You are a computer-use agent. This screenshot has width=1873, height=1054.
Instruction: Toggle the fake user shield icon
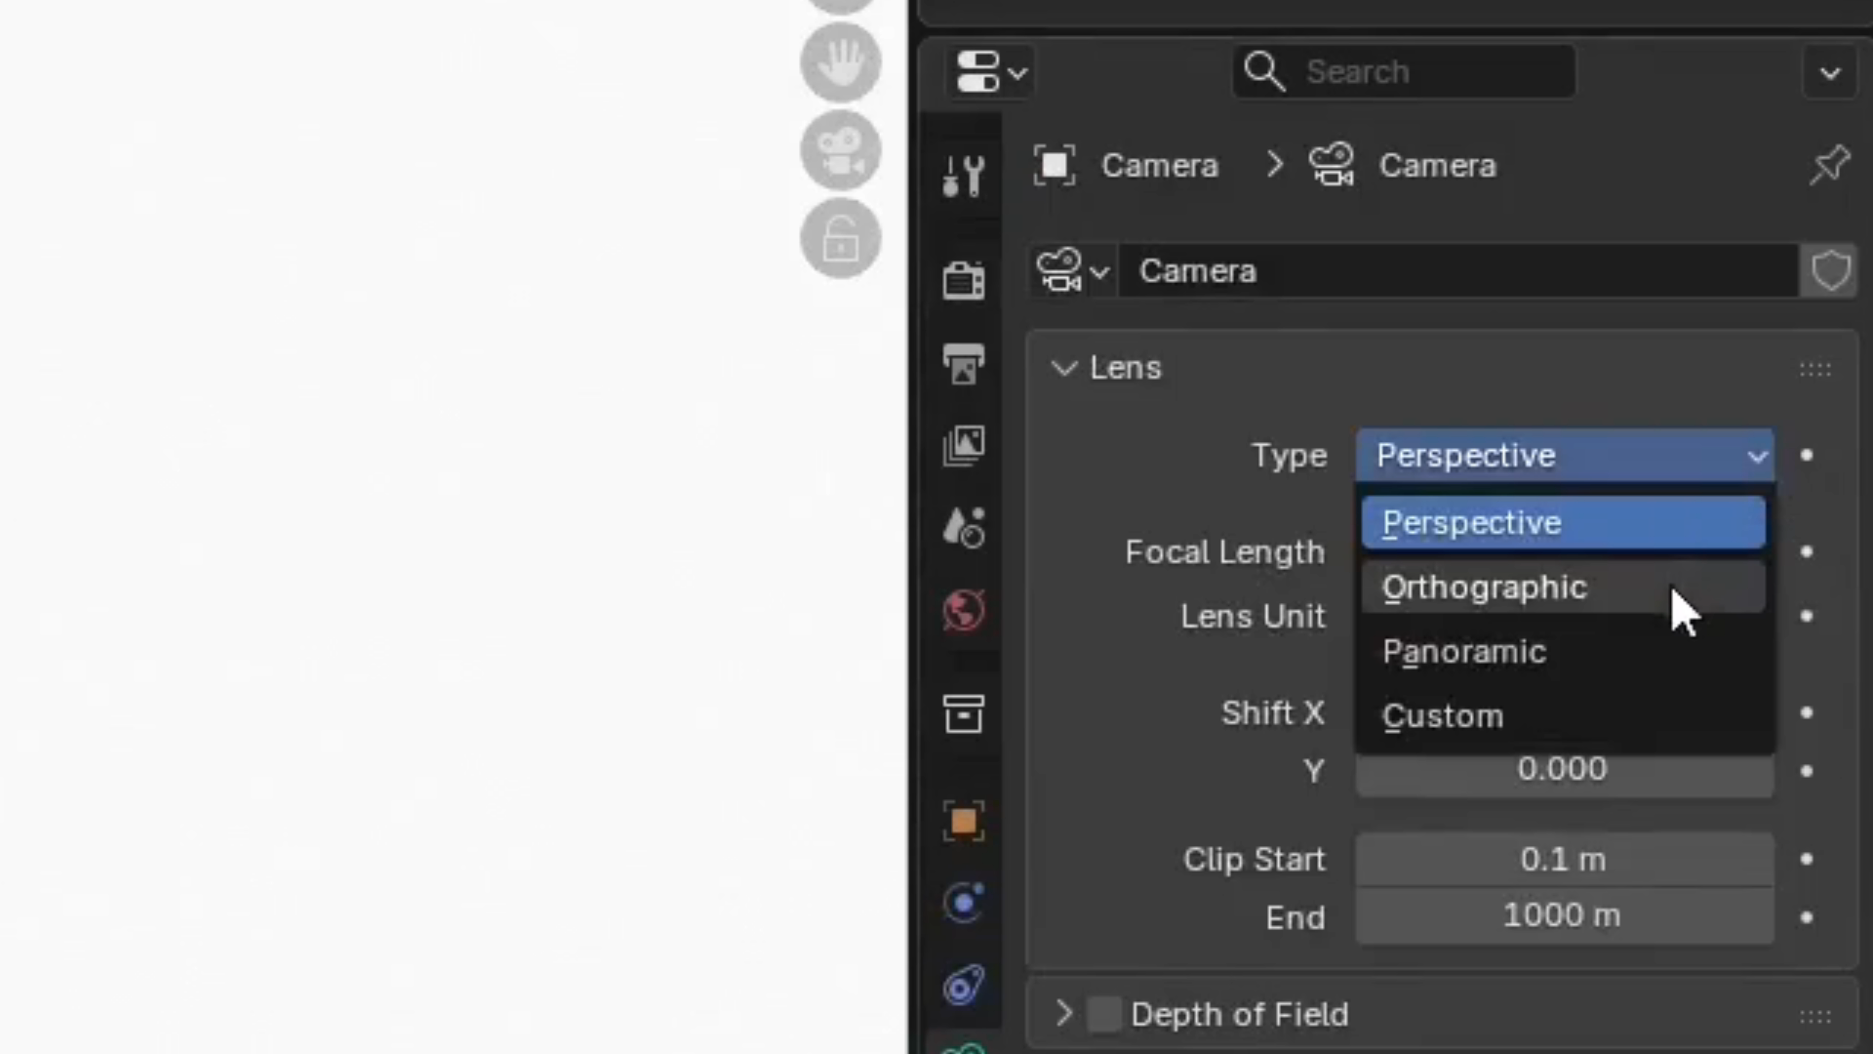point(1830,270)
